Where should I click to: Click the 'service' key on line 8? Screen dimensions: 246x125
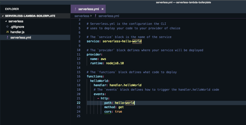pyautogui.click(x=93, y=41)
